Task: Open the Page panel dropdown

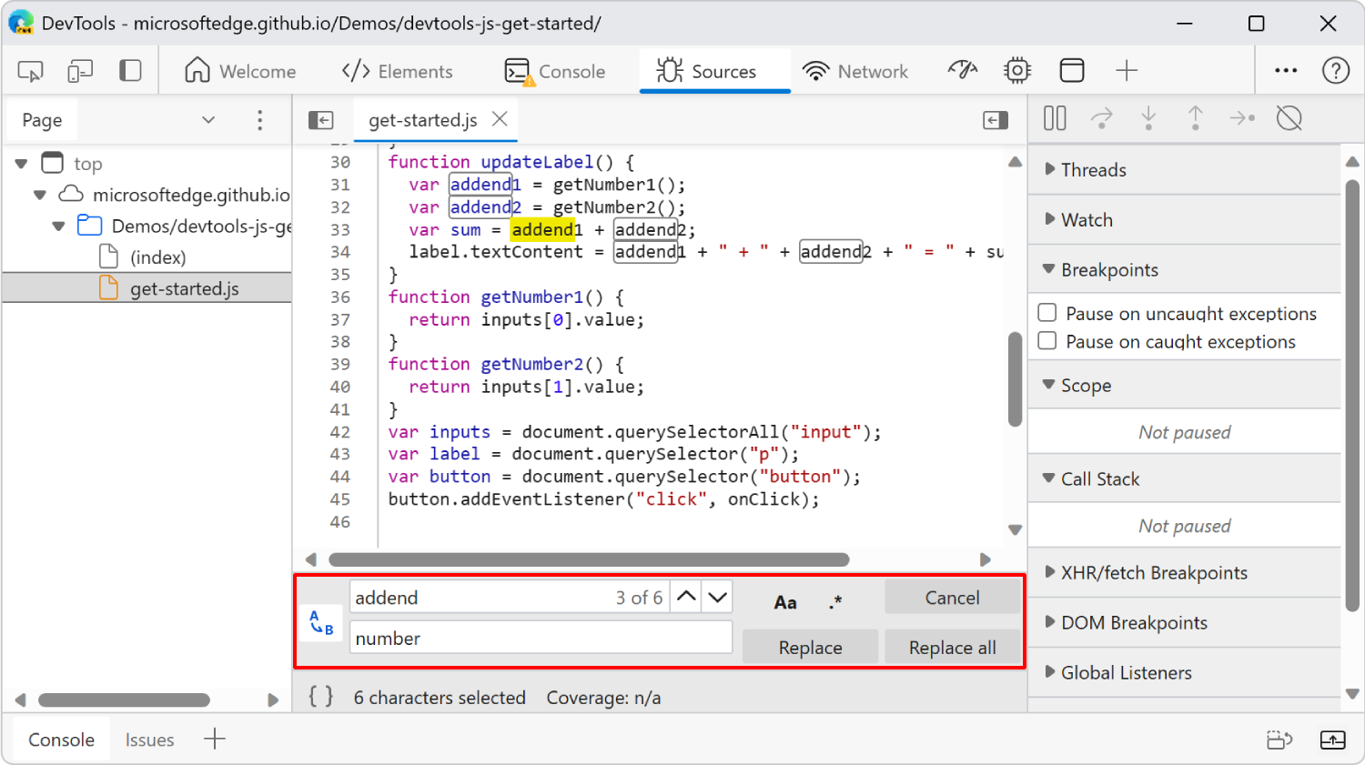Action: [x=208, y=119]
